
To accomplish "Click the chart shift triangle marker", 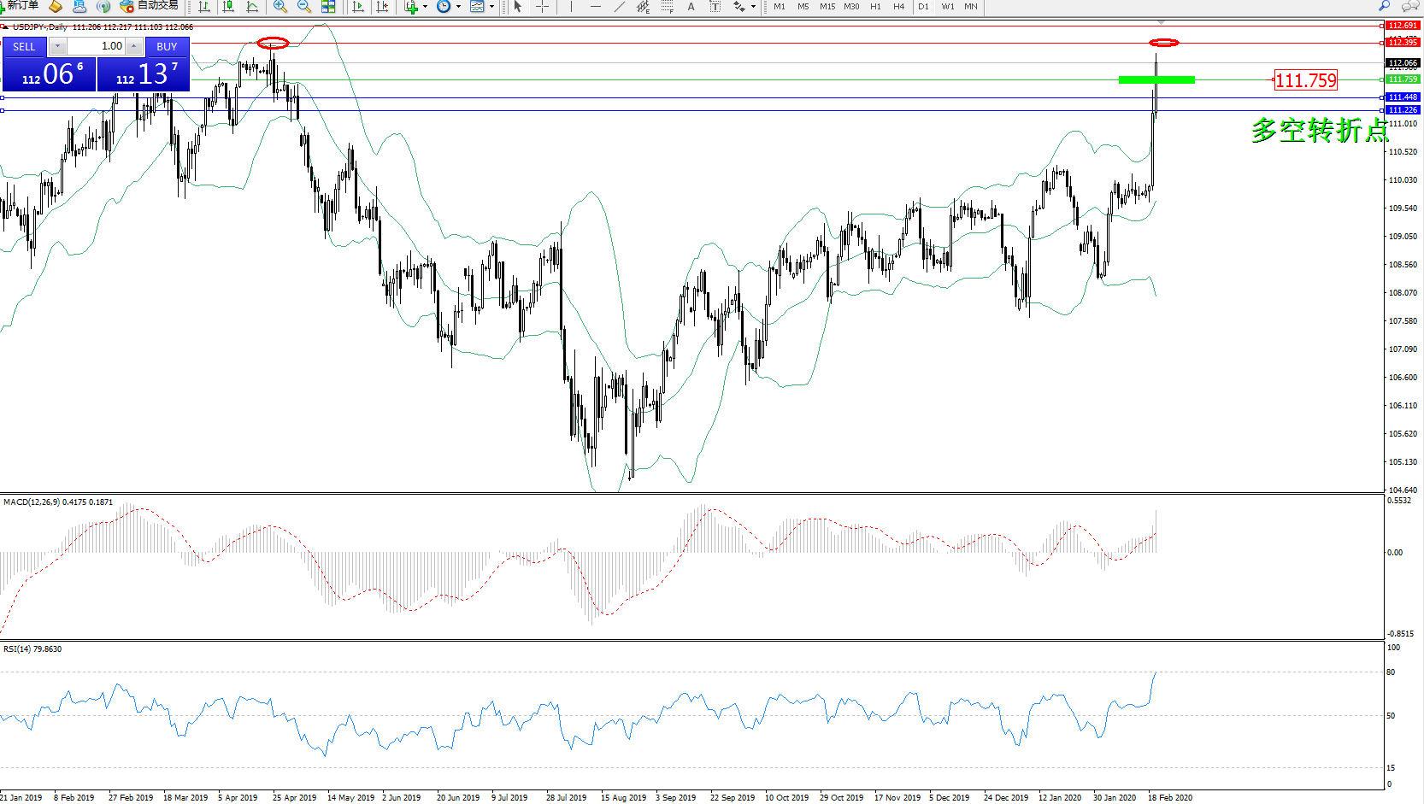I will click(x=1162, y=21).
